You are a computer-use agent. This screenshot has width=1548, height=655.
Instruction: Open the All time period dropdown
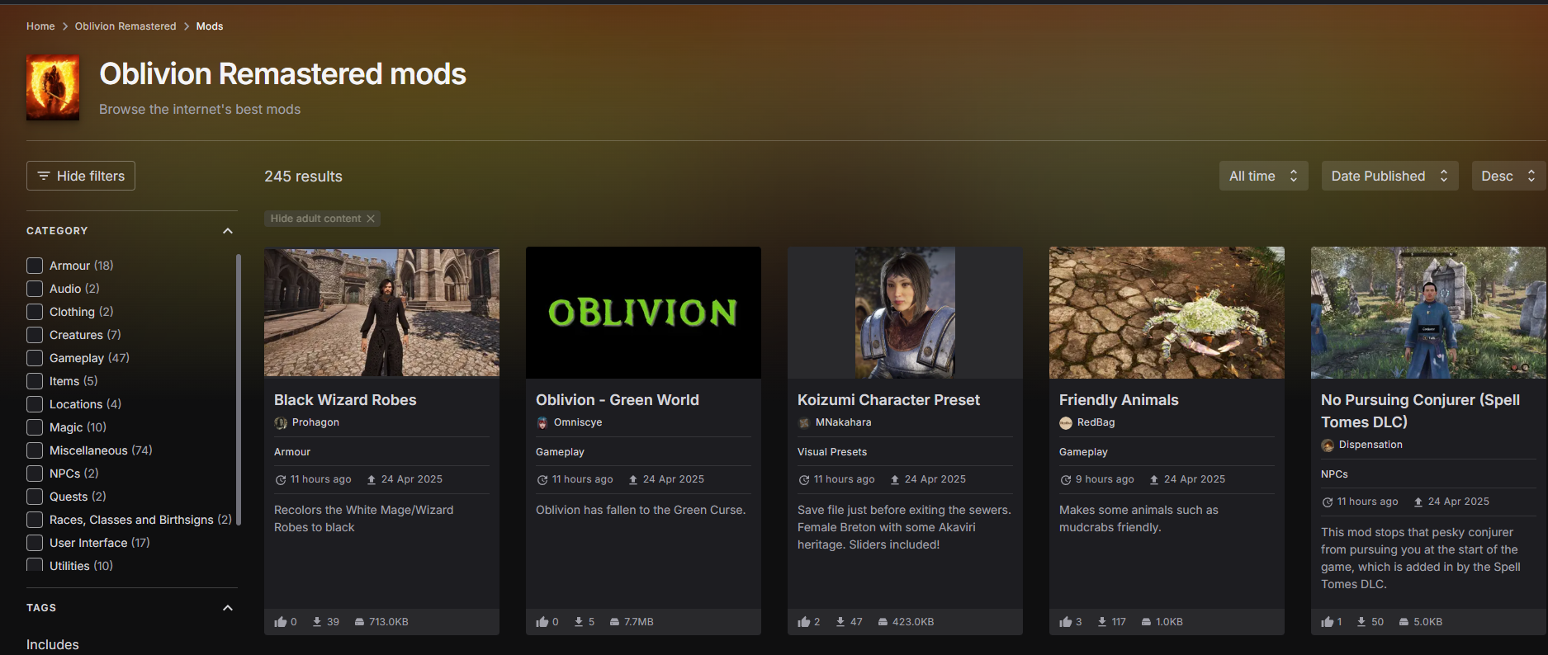1263,176
